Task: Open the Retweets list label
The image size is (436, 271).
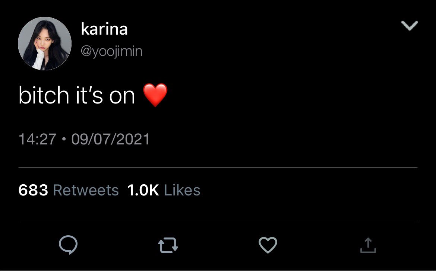Action: coord(86,190)
